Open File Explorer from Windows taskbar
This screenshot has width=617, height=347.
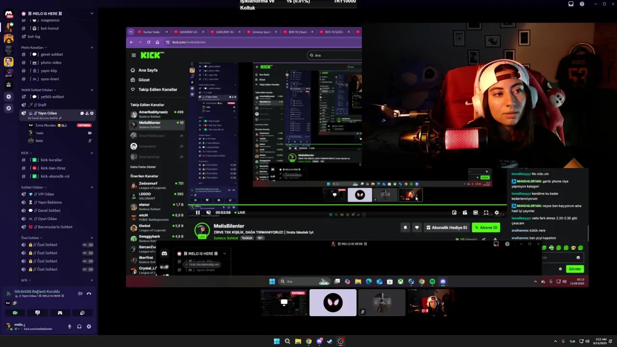[298, 341]
